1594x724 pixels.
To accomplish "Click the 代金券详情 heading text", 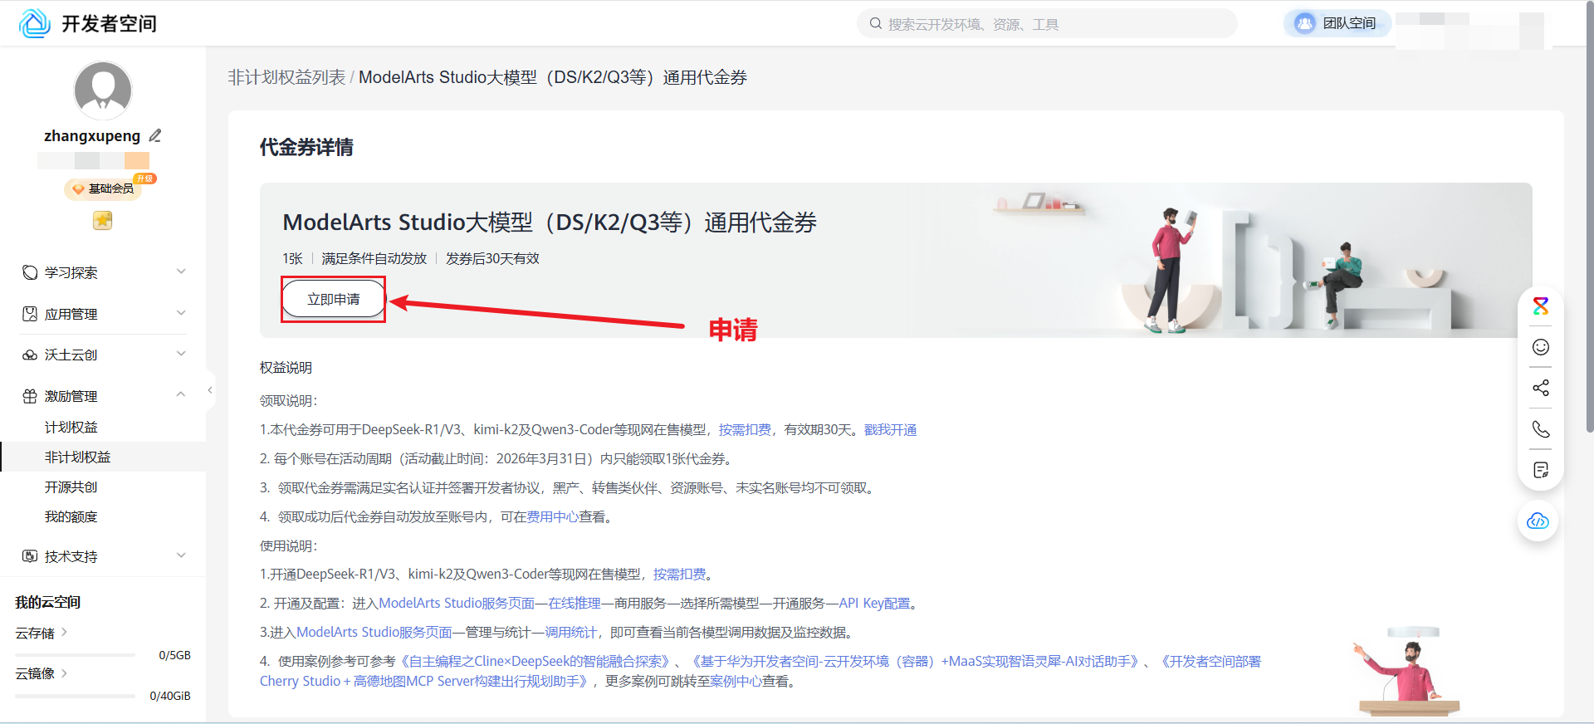I will [306, 147].
